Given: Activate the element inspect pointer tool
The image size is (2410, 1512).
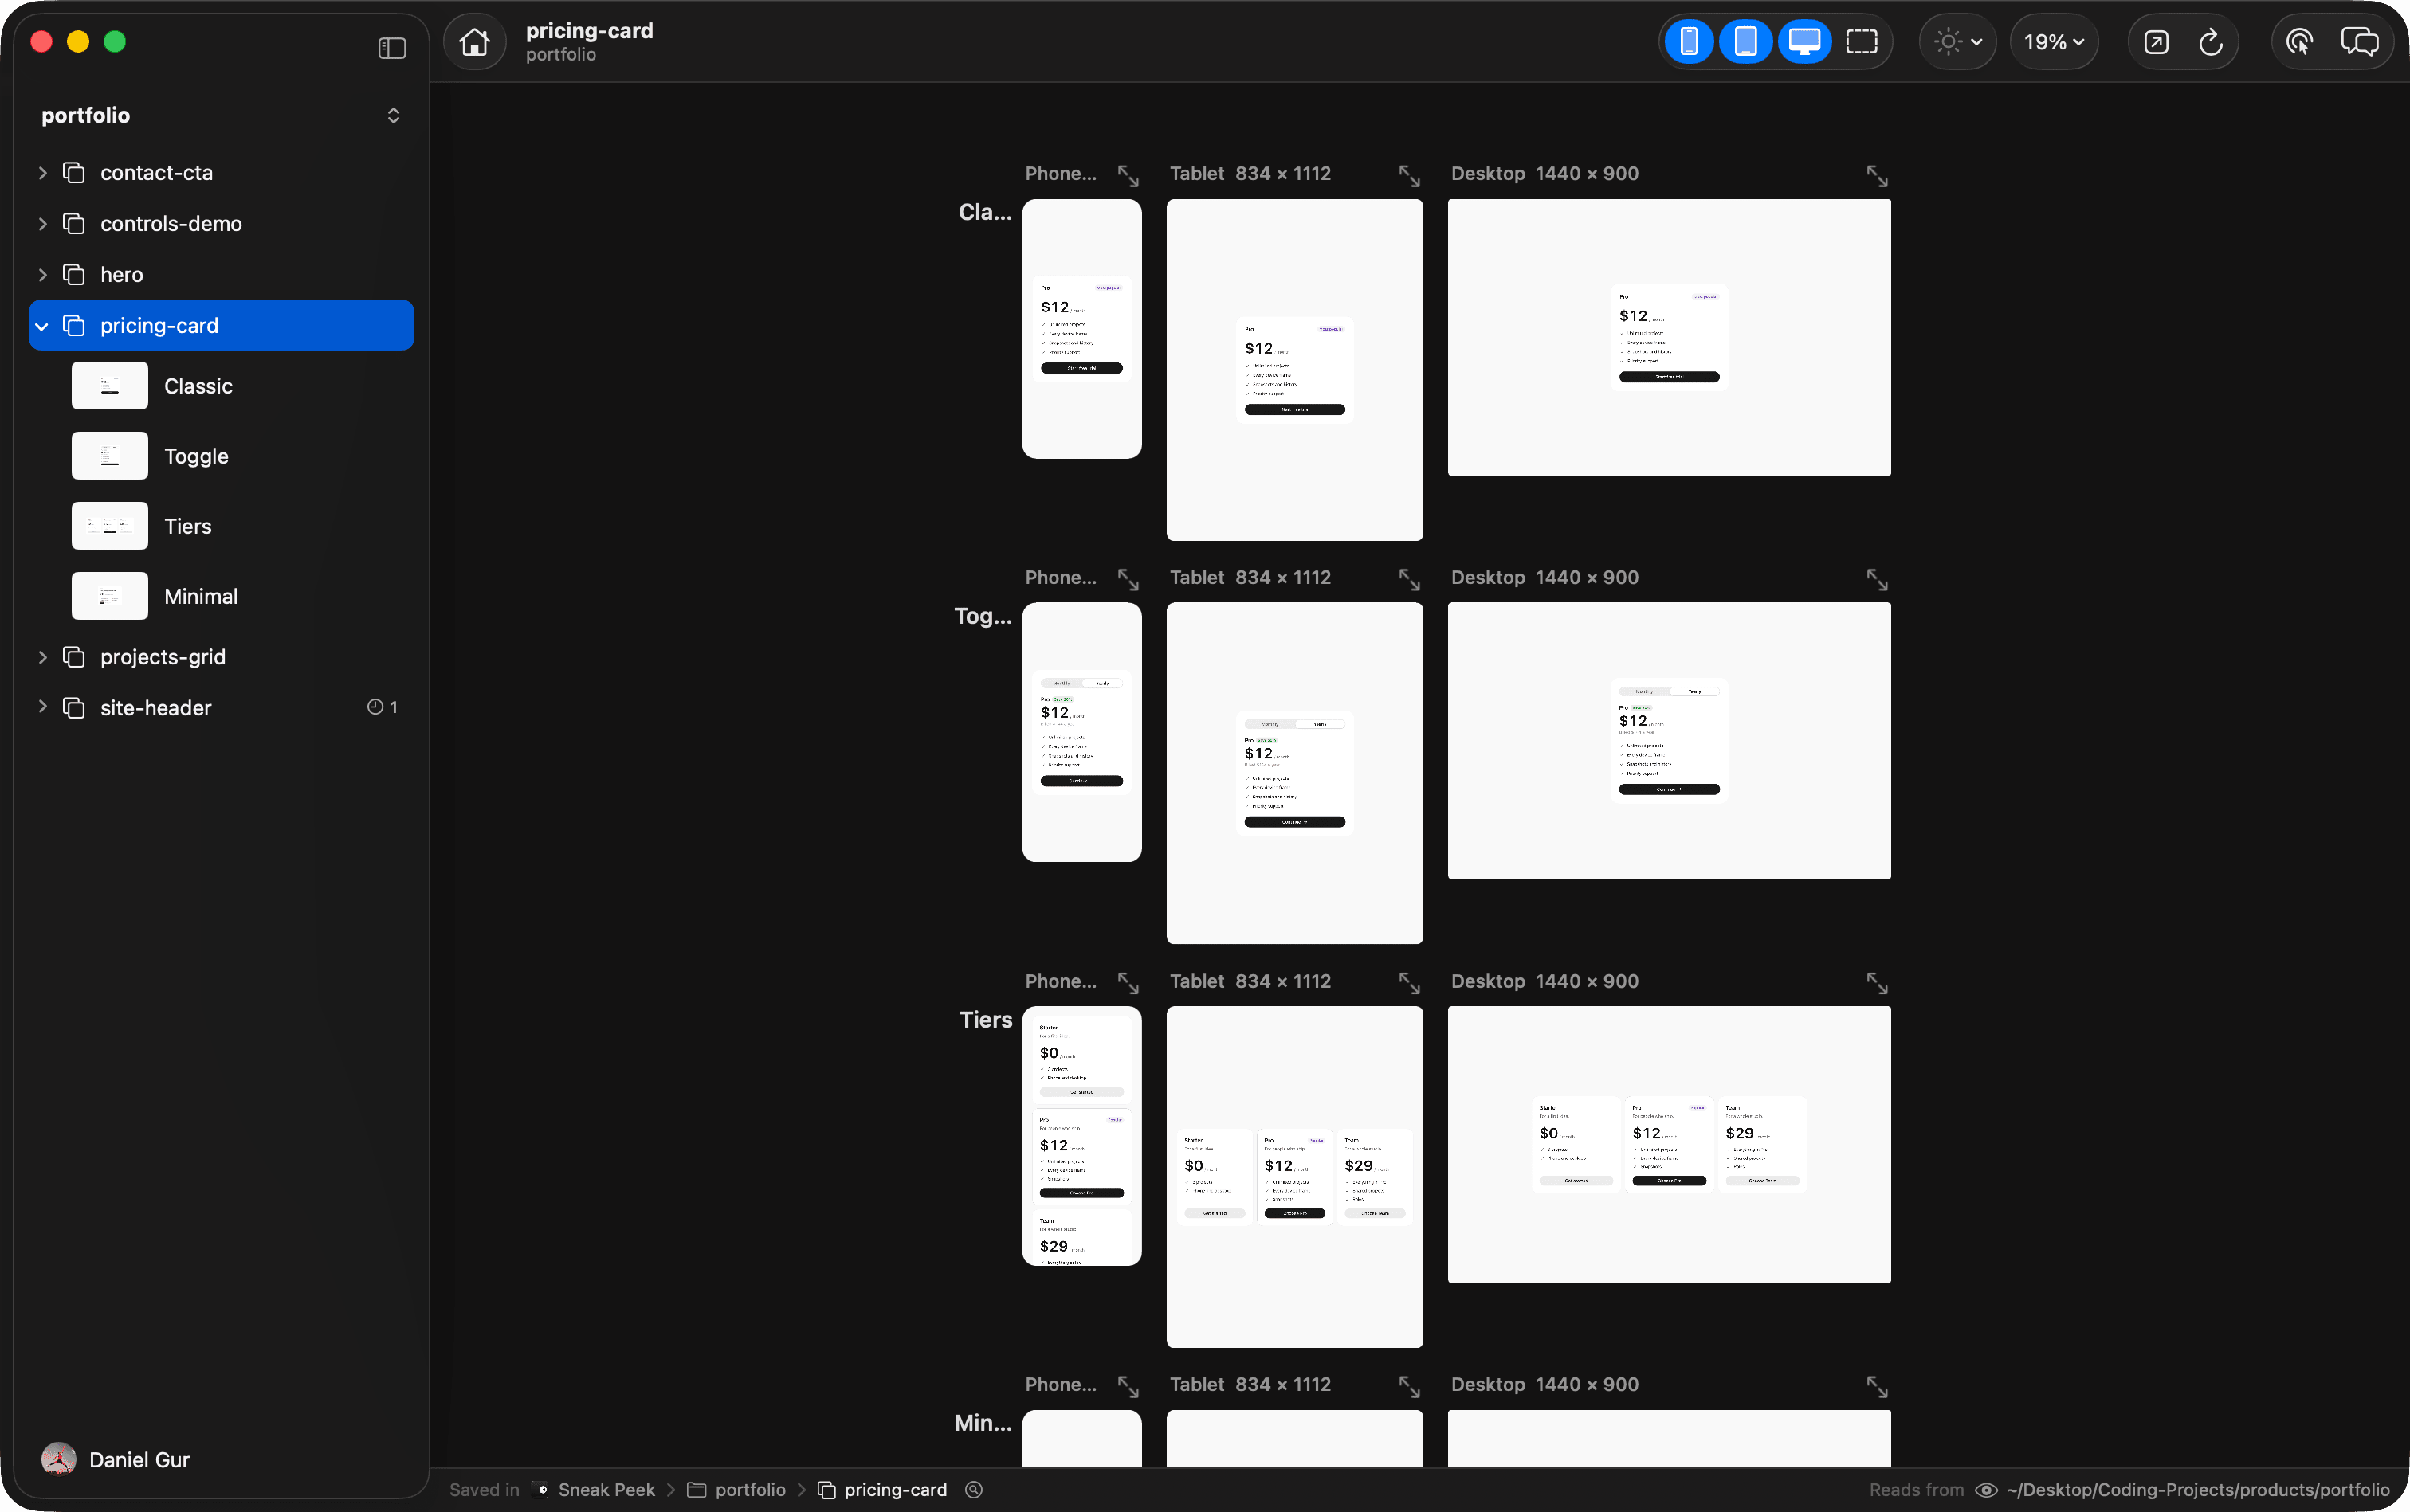Looking at the screenshot, I should (x=2299, y=42).
